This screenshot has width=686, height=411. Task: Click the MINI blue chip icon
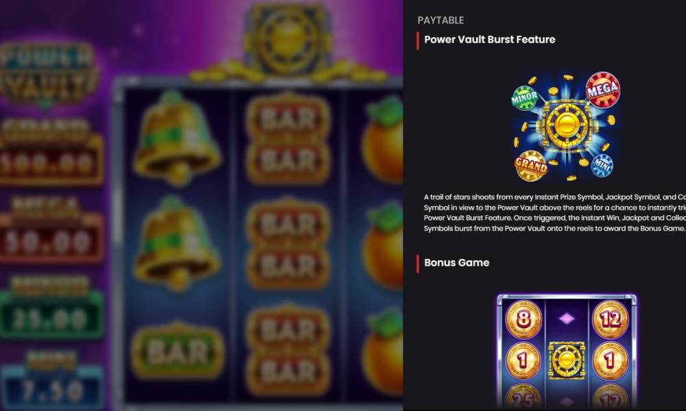[602, 165]
